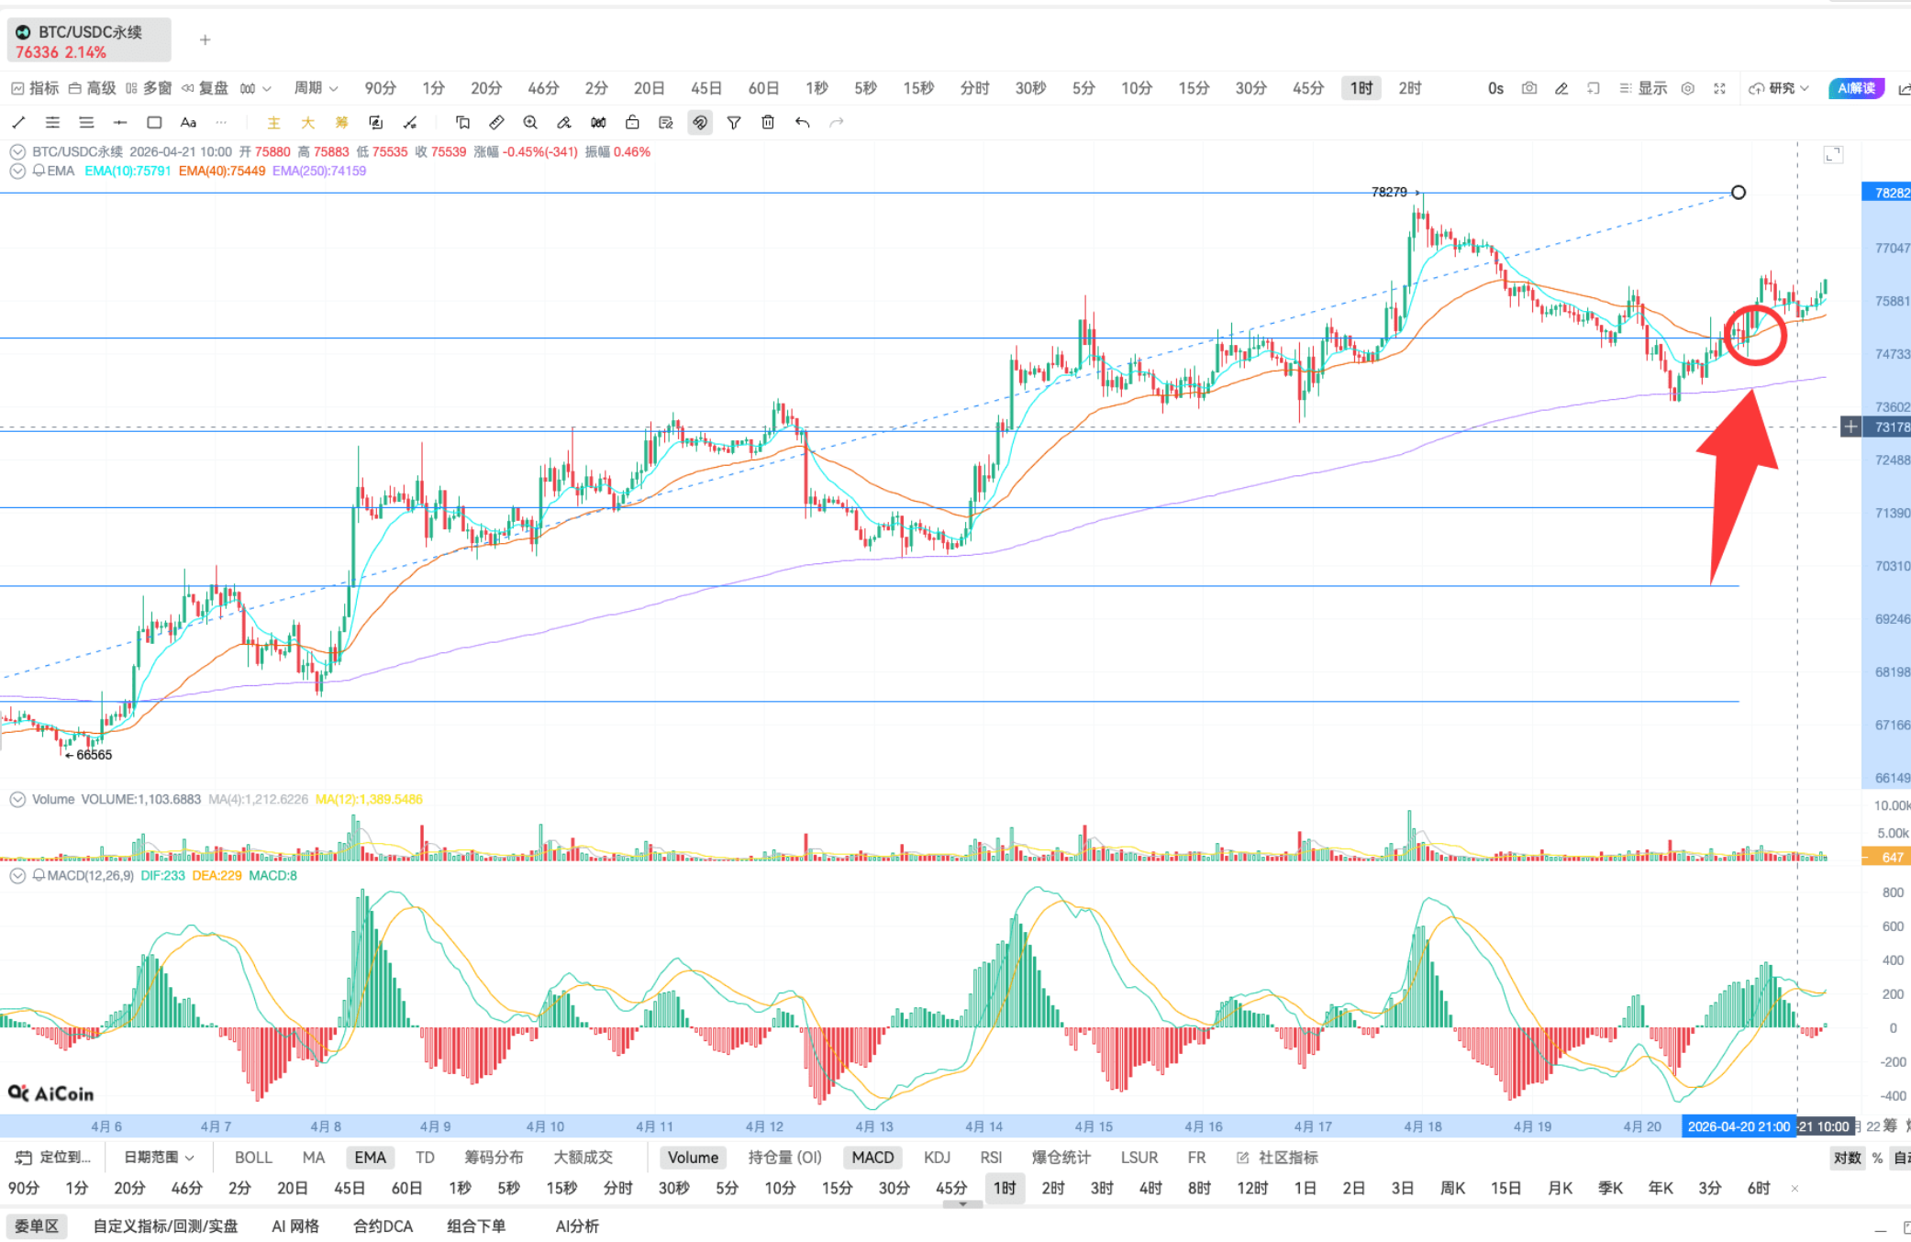Collapse the MACD indicator panel
Screen dimensions: 1911x1242
[17, 875]
